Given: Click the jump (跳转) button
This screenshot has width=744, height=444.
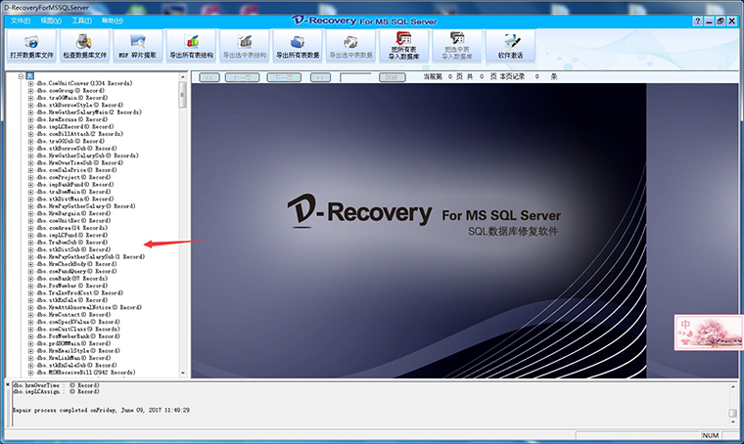Looking at the screenshot, I should pyautogui.click(x=392, y=77).
